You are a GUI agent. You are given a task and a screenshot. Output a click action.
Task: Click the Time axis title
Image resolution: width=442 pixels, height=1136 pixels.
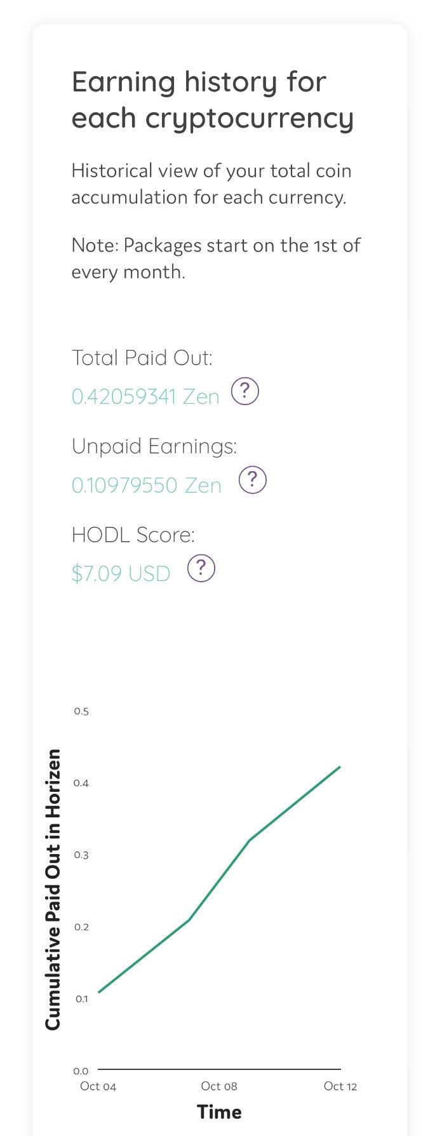219,1112
